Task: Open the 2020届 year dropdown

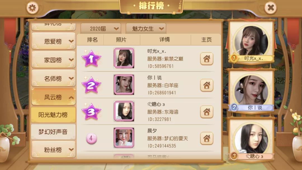Action: click(101, 29)
